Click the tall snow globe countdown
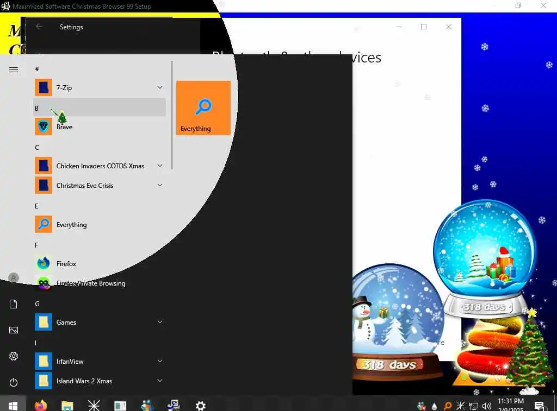557x411 pixels. coord(485,258)
